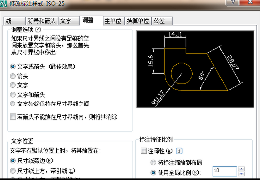The width and height of the screenshot is (260, 180).
Task: Open the 换算单位 tab
Action: pyautogui.click(x=138, y=21)
